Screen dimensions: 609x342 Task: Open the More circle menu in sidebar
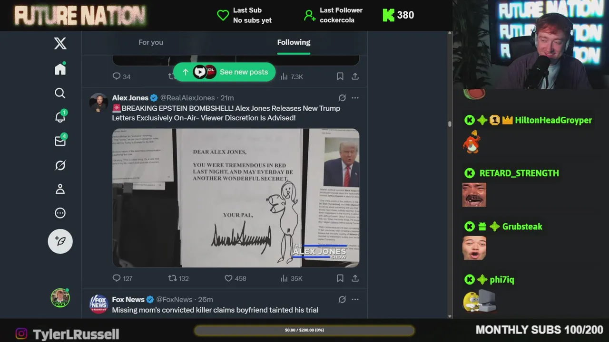coord(60,213)
